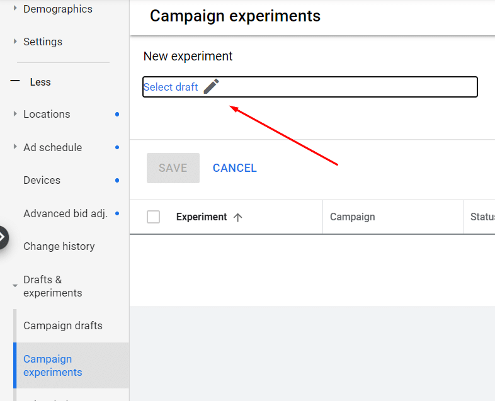
Task: Expand the Ad schedule section
Action: tap(15, 147)
